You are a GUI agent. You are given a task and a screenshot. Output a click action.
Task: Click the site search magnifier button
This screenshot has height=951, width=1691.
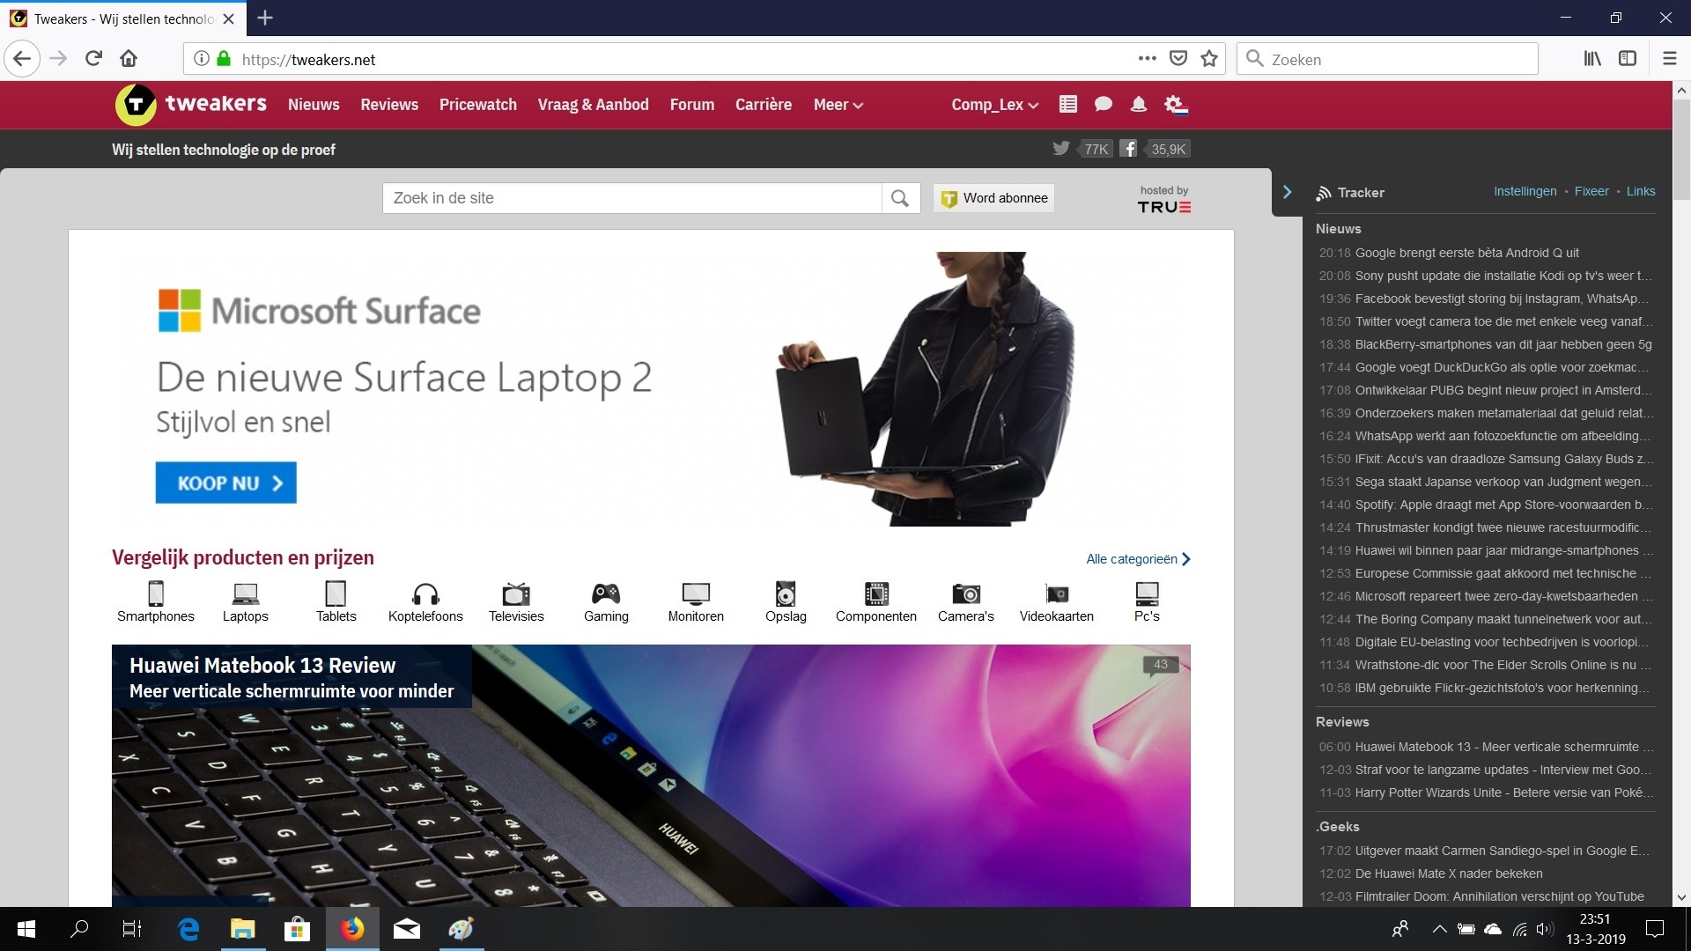pyautogui.click(x=900, y=198)
